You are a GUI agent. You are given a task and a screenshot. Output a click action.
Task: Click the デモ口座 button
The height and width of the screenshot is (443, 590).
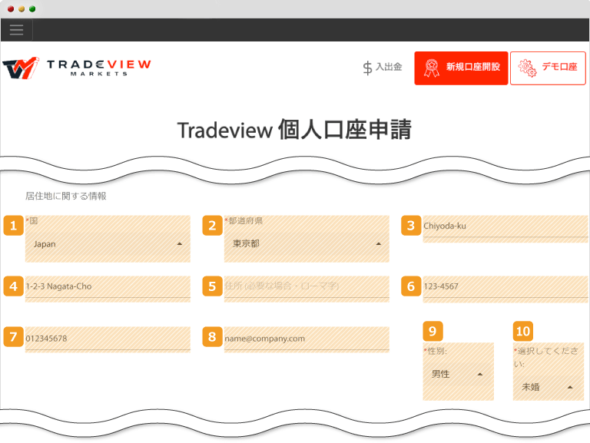pos(548,68)
